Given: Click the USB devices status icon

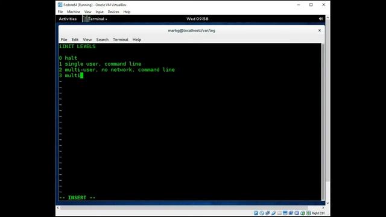Looking at the screenshot, I should tap(273, 213).
